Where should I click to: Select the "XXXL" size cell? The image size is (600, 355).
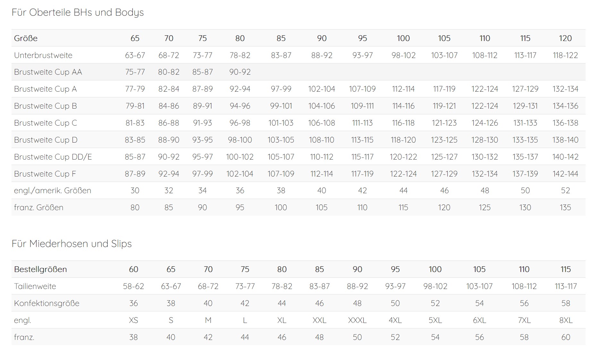(x=357, y=320)
